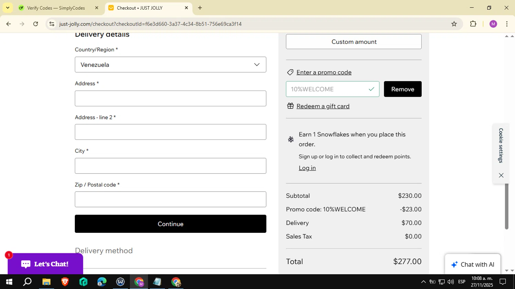
Task: Switch to the Verify Codes — SimplyCodes tab
Action: (56, 8)
